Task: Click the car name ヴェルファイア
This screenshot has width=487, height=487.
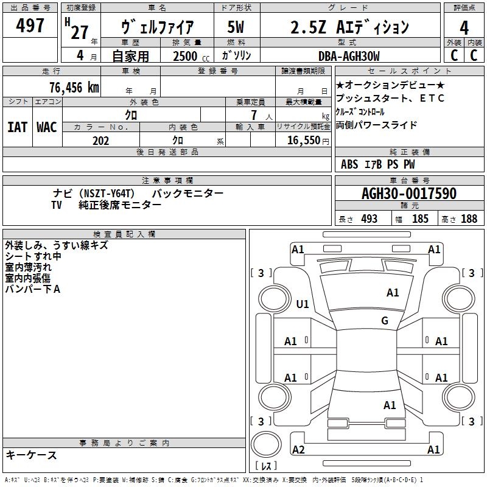Action: pyautogui.click(x=158, y=27)
